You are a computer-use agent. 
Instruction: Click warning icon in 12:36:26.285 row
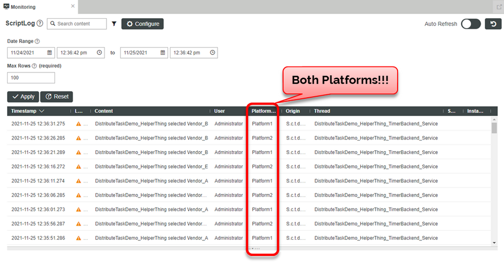tap(78, 138)
